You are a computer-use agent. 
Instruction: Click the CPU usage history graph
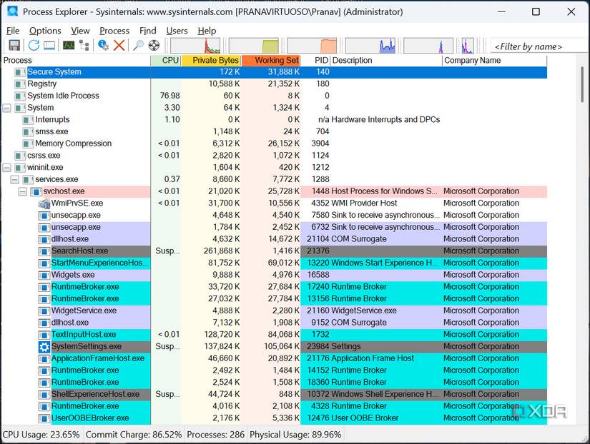pos(195,46)
